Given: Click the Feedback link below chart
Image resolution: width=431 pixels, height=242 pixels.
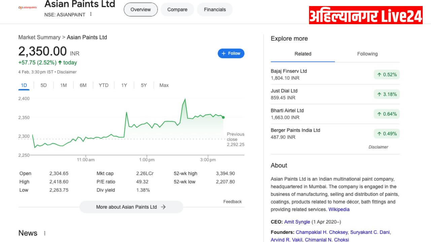Looking at the screenshot, I should (x=232, y=202).
